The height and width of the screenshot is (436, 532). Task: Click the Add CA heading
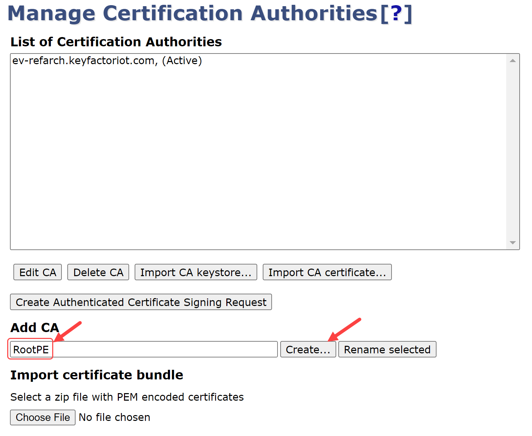pyautogui.click(x=35, y=328)
